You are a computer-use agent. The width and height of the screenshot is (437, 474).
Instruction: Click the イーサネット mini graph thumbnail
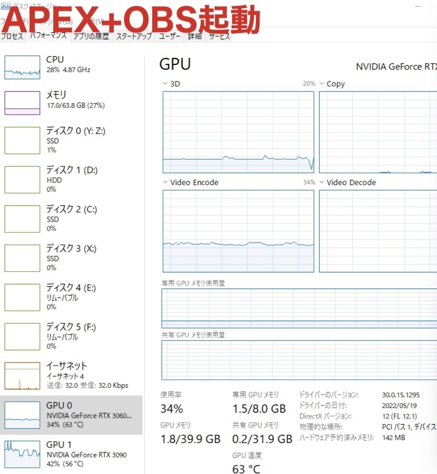pyautogui.click(x=22, y=376)
